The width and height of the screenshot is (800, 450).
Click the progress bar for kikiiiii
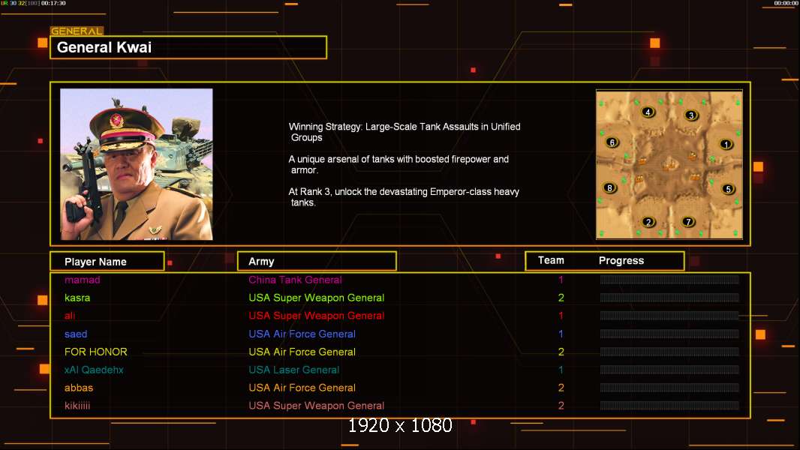click(x=669, y=406)
